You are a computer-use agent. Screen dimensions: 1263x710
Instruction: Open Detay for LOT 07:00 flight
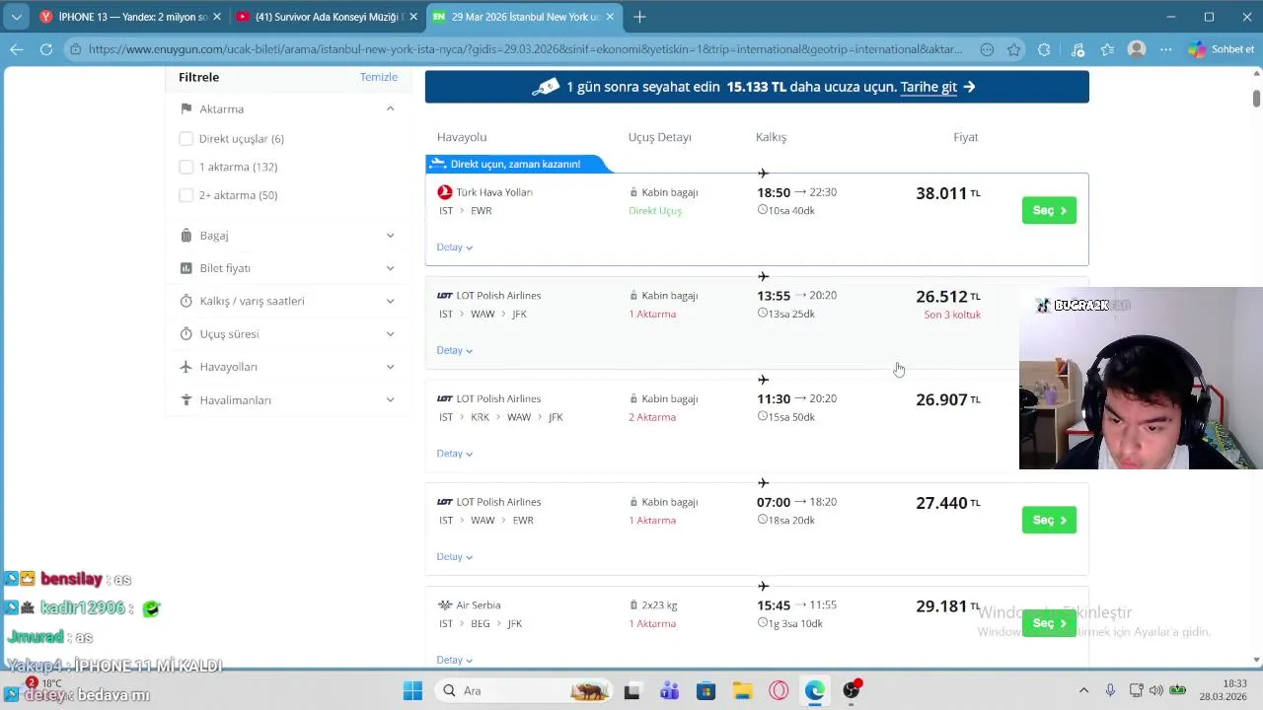click(x=455, y=557)
